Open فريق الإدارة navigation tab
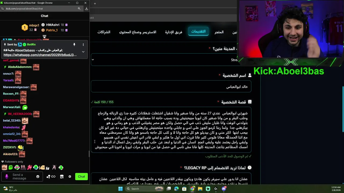The height and width of the screenshot is (193, 344). (174, 32)
